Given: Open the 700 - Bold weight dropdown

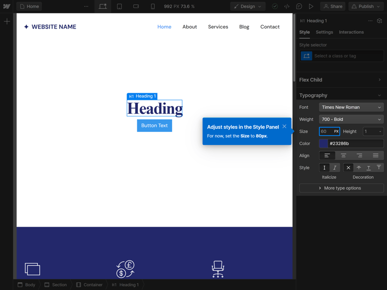Looking at the screenshot, I should pyautogui.click(x=351, y=119).
